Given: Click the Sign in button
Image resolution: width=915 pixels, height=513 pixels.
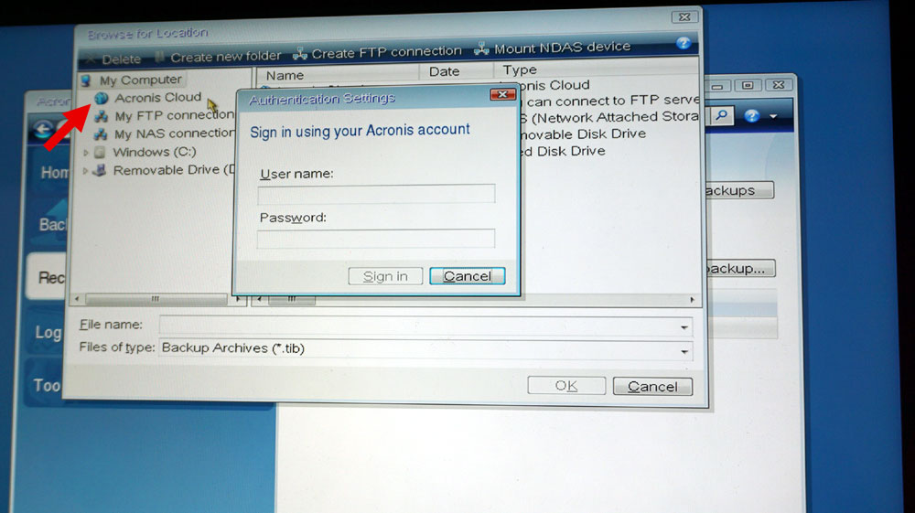Looking at the screenshot, I should pos(385,276).
